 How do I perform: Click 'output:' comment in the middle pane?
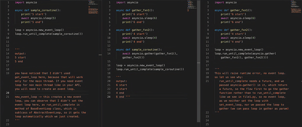coord(121,81)
